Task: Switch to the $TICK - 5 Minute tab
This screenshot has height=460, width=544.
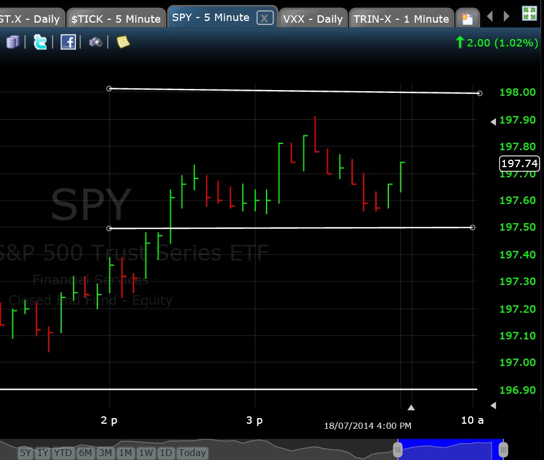Action: [116, 18]
